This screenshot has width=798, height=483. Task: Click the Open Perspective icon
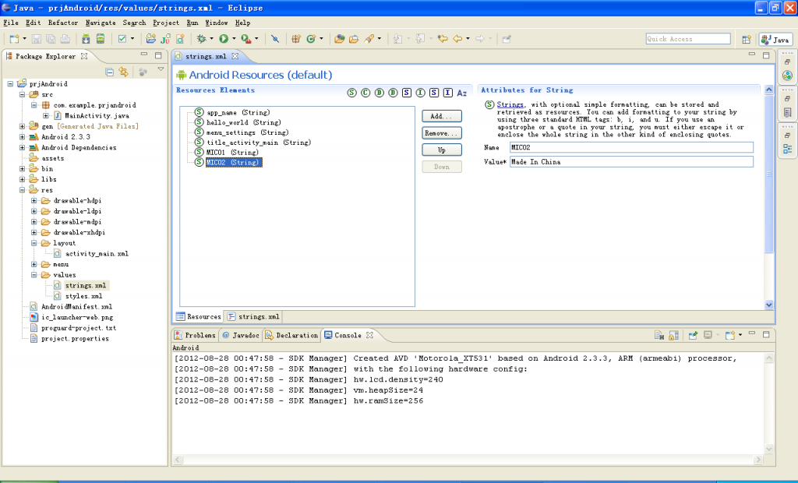[747, 39]
